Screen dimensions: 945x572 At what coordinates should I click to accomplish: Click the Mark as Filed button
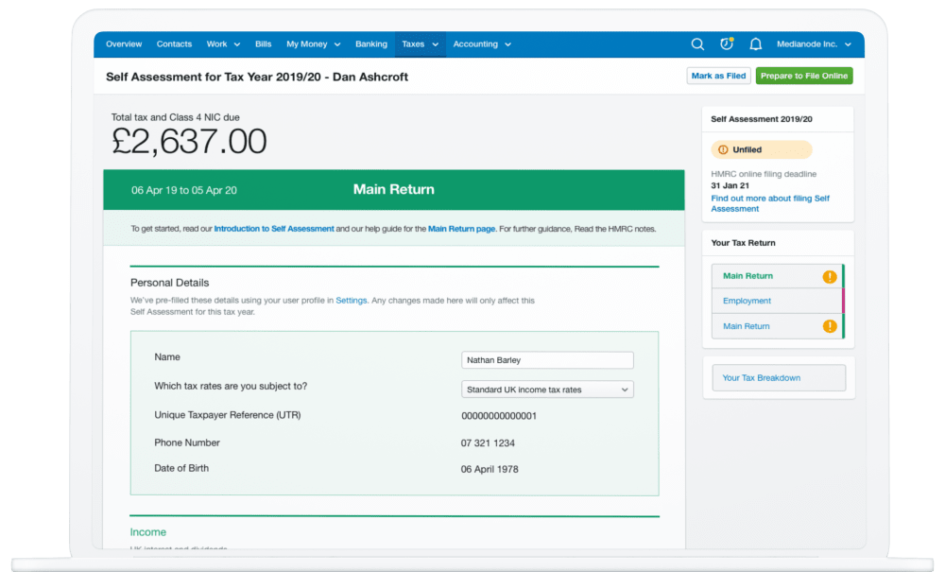(718, 76)
